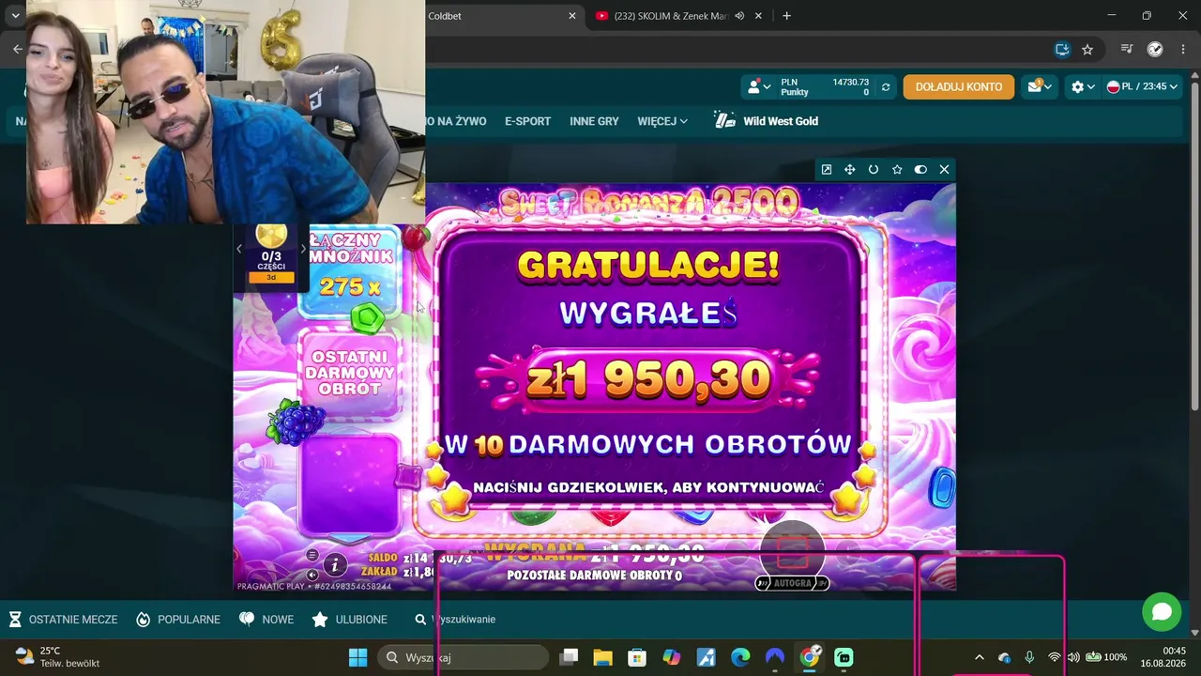
Task: Close the Coldbet browser tab
Action: [x=572, y=16]
